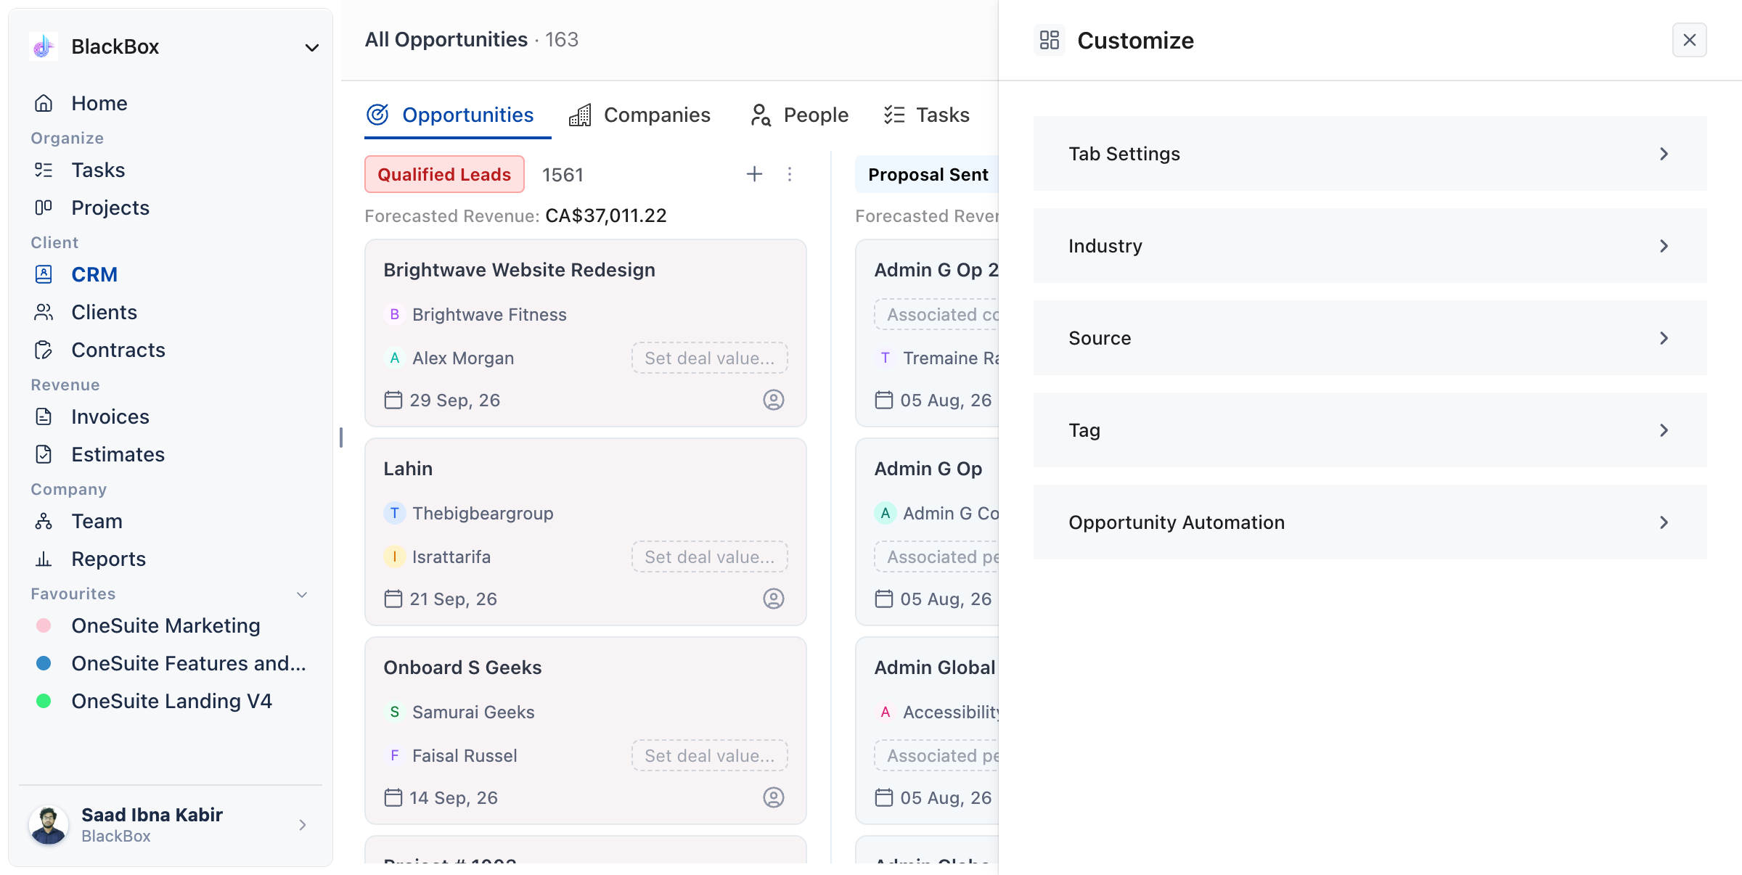This screenshot has height=875, width=1742.
Task: Click assignee icon on Lahin card
Action: (774, 599)
